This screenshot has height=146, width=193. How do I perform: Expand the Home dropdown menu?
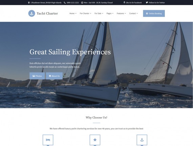73,13
